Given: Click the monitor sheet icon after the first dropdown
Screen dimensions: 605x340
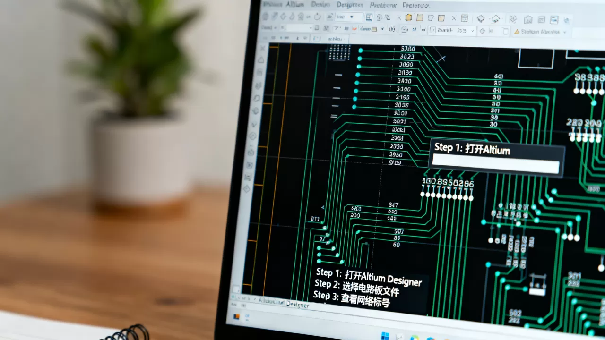Looking at the screenshot, I should tap(369, 17).
